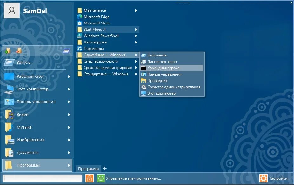
Task: Expand the Стандартные — Windows arrow
Action: (136, 74)
